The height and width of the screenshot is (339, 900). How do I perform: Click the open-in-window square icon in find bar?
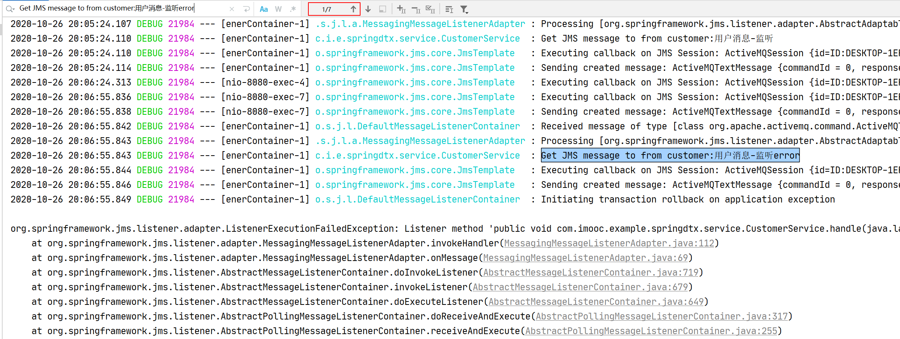(x=382, y=9)
